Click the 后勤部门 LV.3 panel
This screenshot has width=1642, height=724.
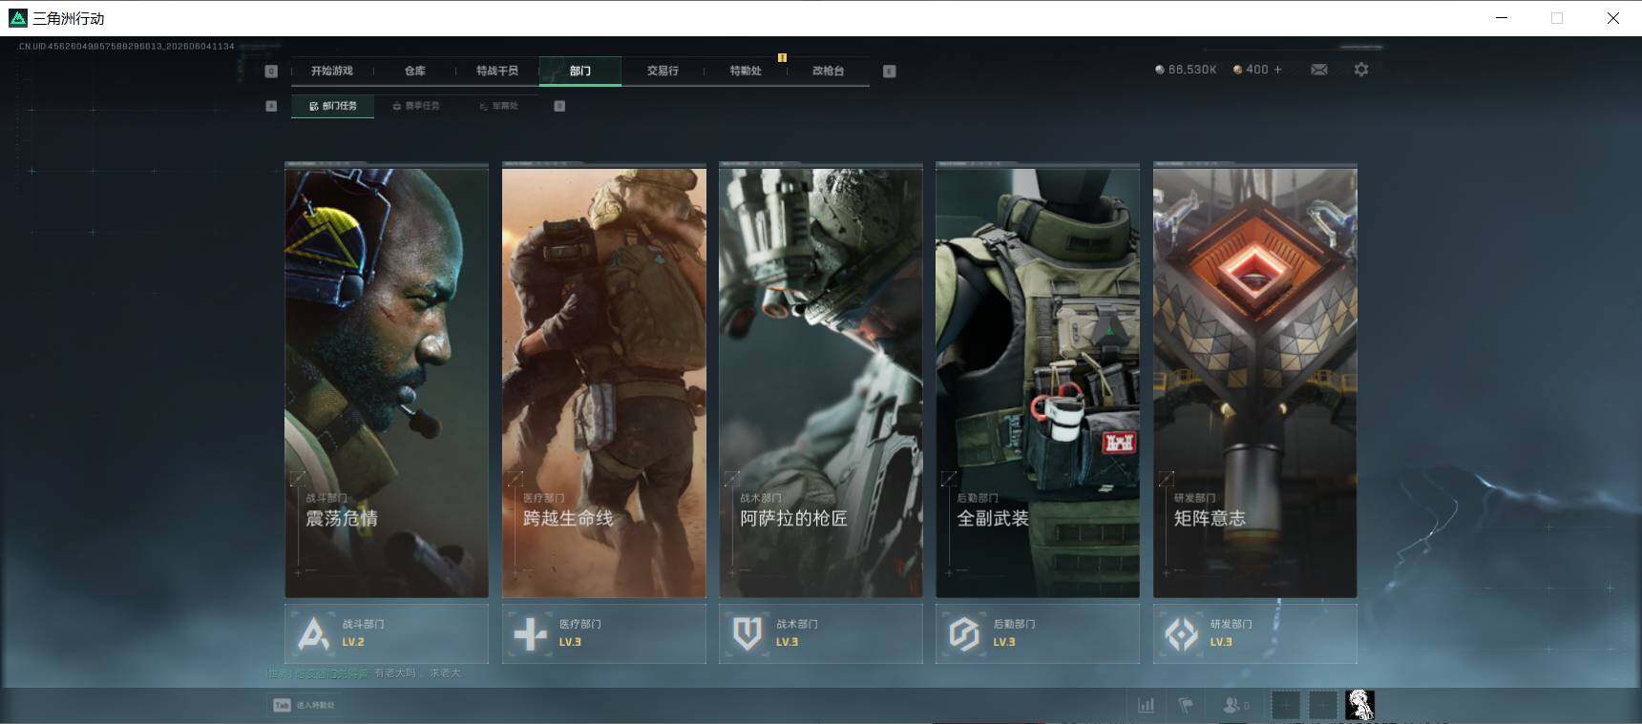coord(1038,633)
